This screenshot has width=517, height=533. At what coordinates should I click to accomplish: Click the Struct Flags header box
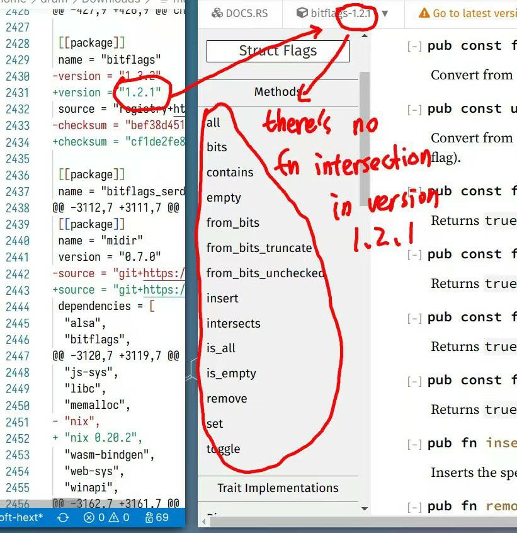(278, 51)
